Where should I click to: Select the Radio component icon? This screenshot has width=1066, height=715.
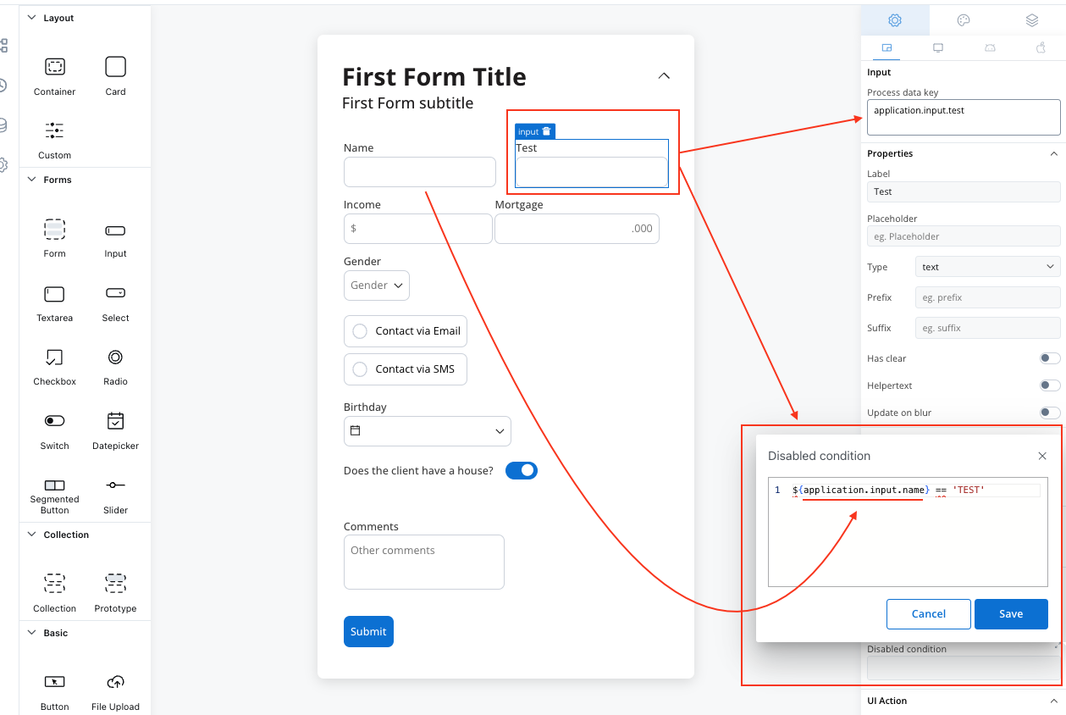tap(116, 357)
